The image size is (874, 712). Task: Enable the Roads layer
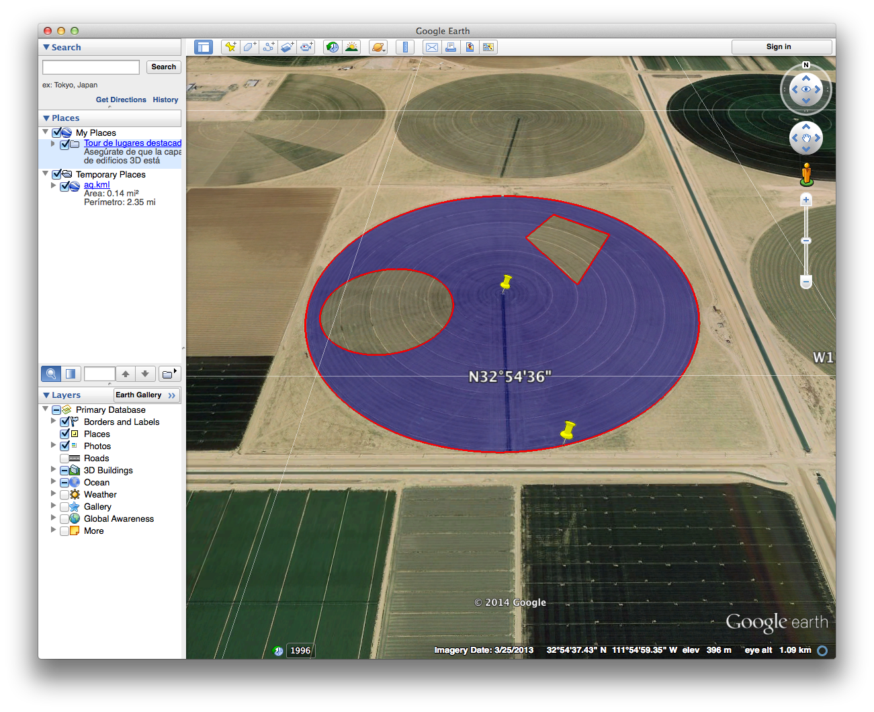pyautogui.click(x=64, y=458)
